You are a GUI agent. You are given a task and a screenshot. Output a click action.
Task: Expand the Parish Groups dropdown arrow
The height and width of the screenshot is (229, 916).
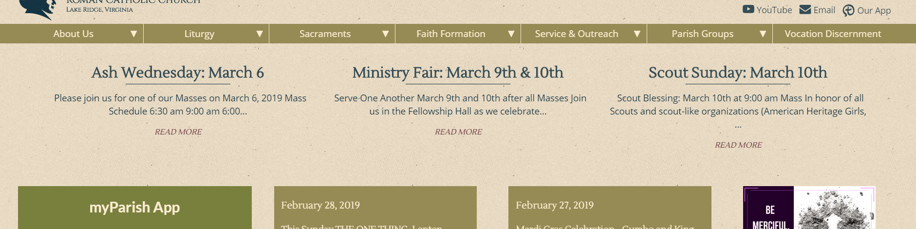[763, 34]
